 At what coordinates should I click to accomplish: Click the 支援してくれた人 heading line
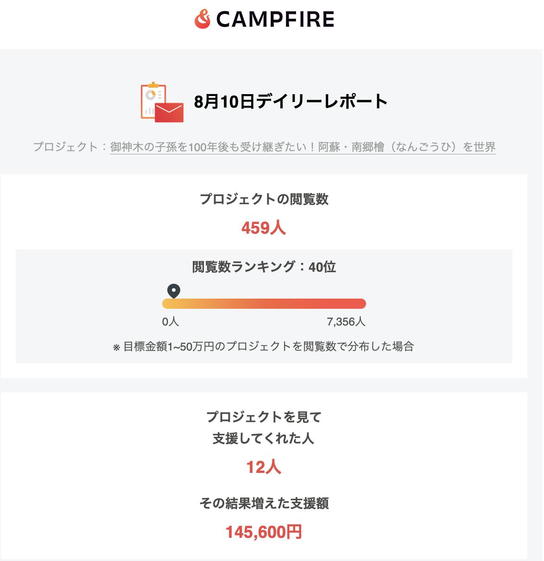coord(264,439)
